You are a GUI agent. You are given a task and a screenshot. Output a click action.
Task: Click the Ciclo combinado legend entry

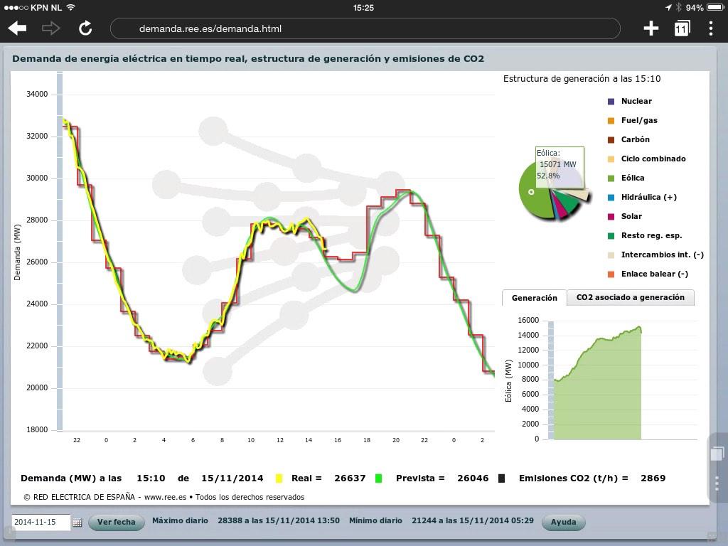pyautogui.click(x=647, y=159)
